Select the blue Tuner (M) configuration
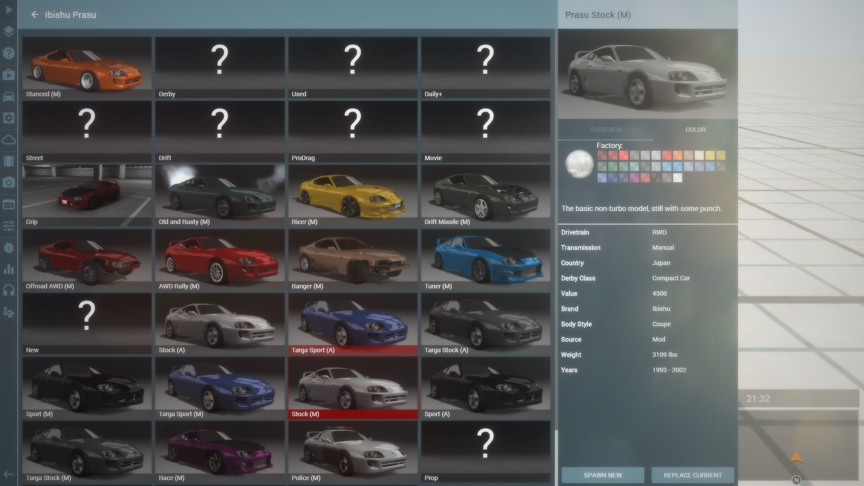The height and width of the screenshot is (486, 864). tap(486, 260)
